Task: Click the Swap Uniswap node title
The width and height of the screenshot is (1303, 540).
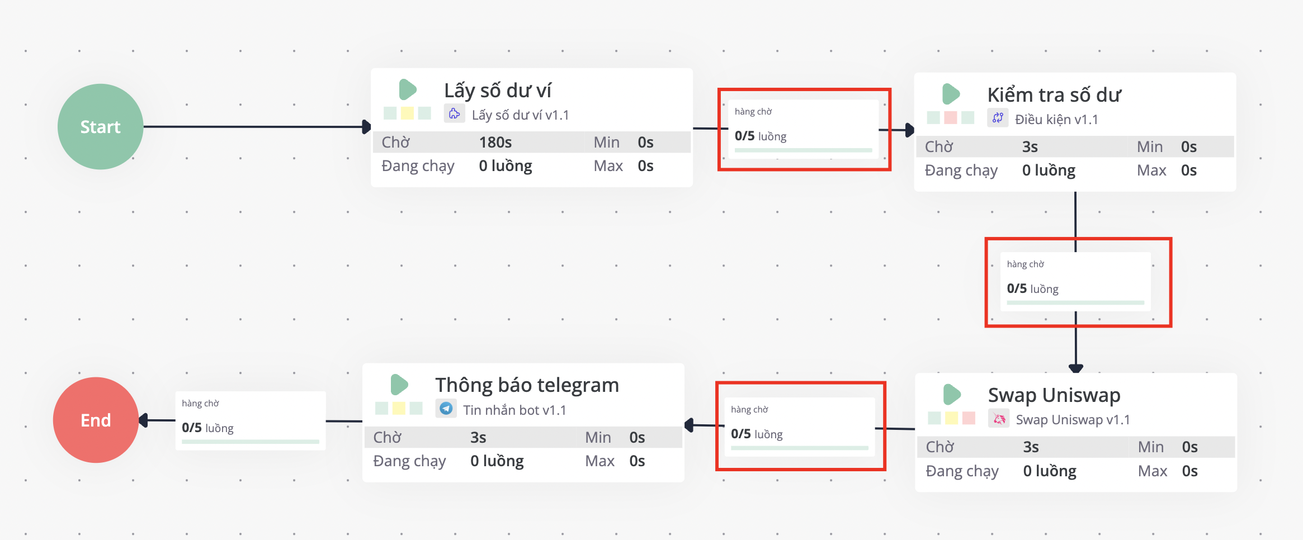Action: click(x=1054, y=395)
